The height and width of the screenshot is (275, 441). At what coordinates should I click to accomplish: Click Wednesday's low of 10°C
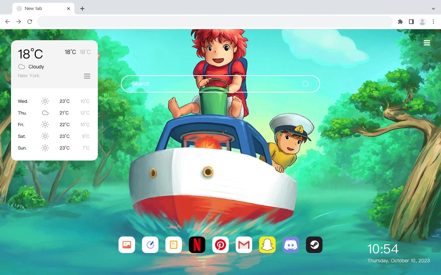(85, 101)
